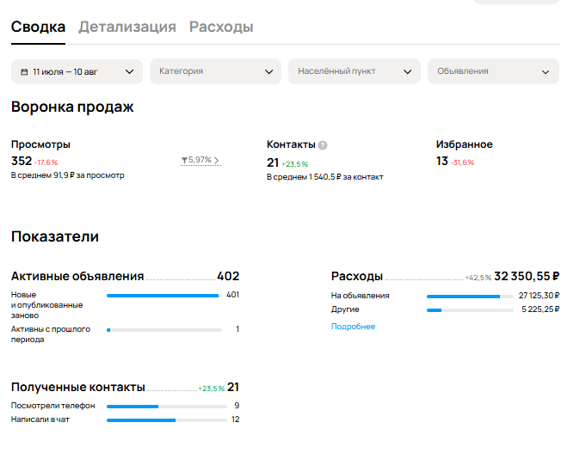Click the calendar icon in date filter
This screenshot has height=453, width=586.
point(24,71)
